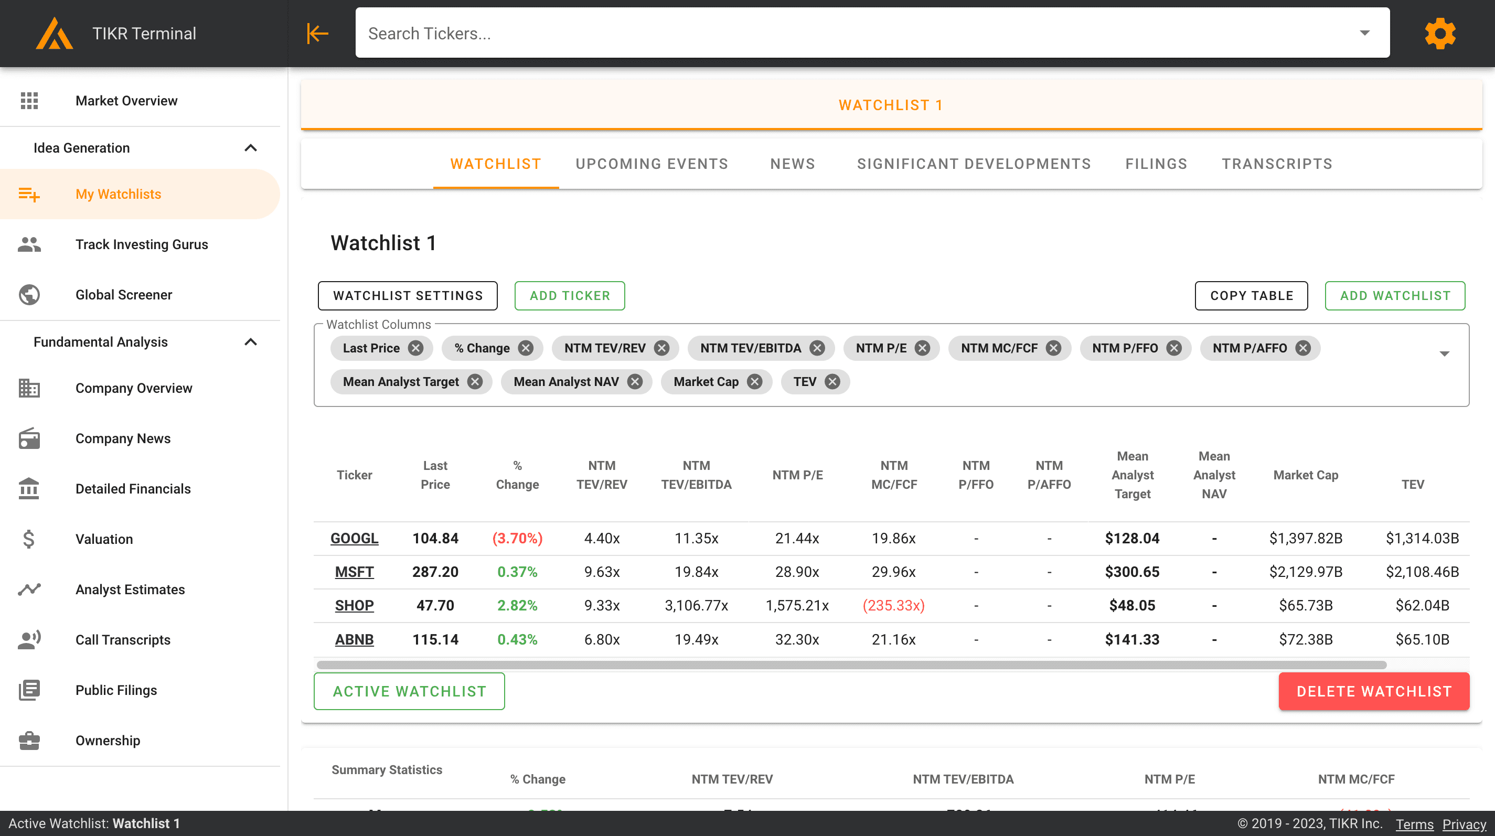Click the Valuation dollar sign icon
This screenshot has height=836, width=1495.
pyautogui.click(x=28, y=538)
